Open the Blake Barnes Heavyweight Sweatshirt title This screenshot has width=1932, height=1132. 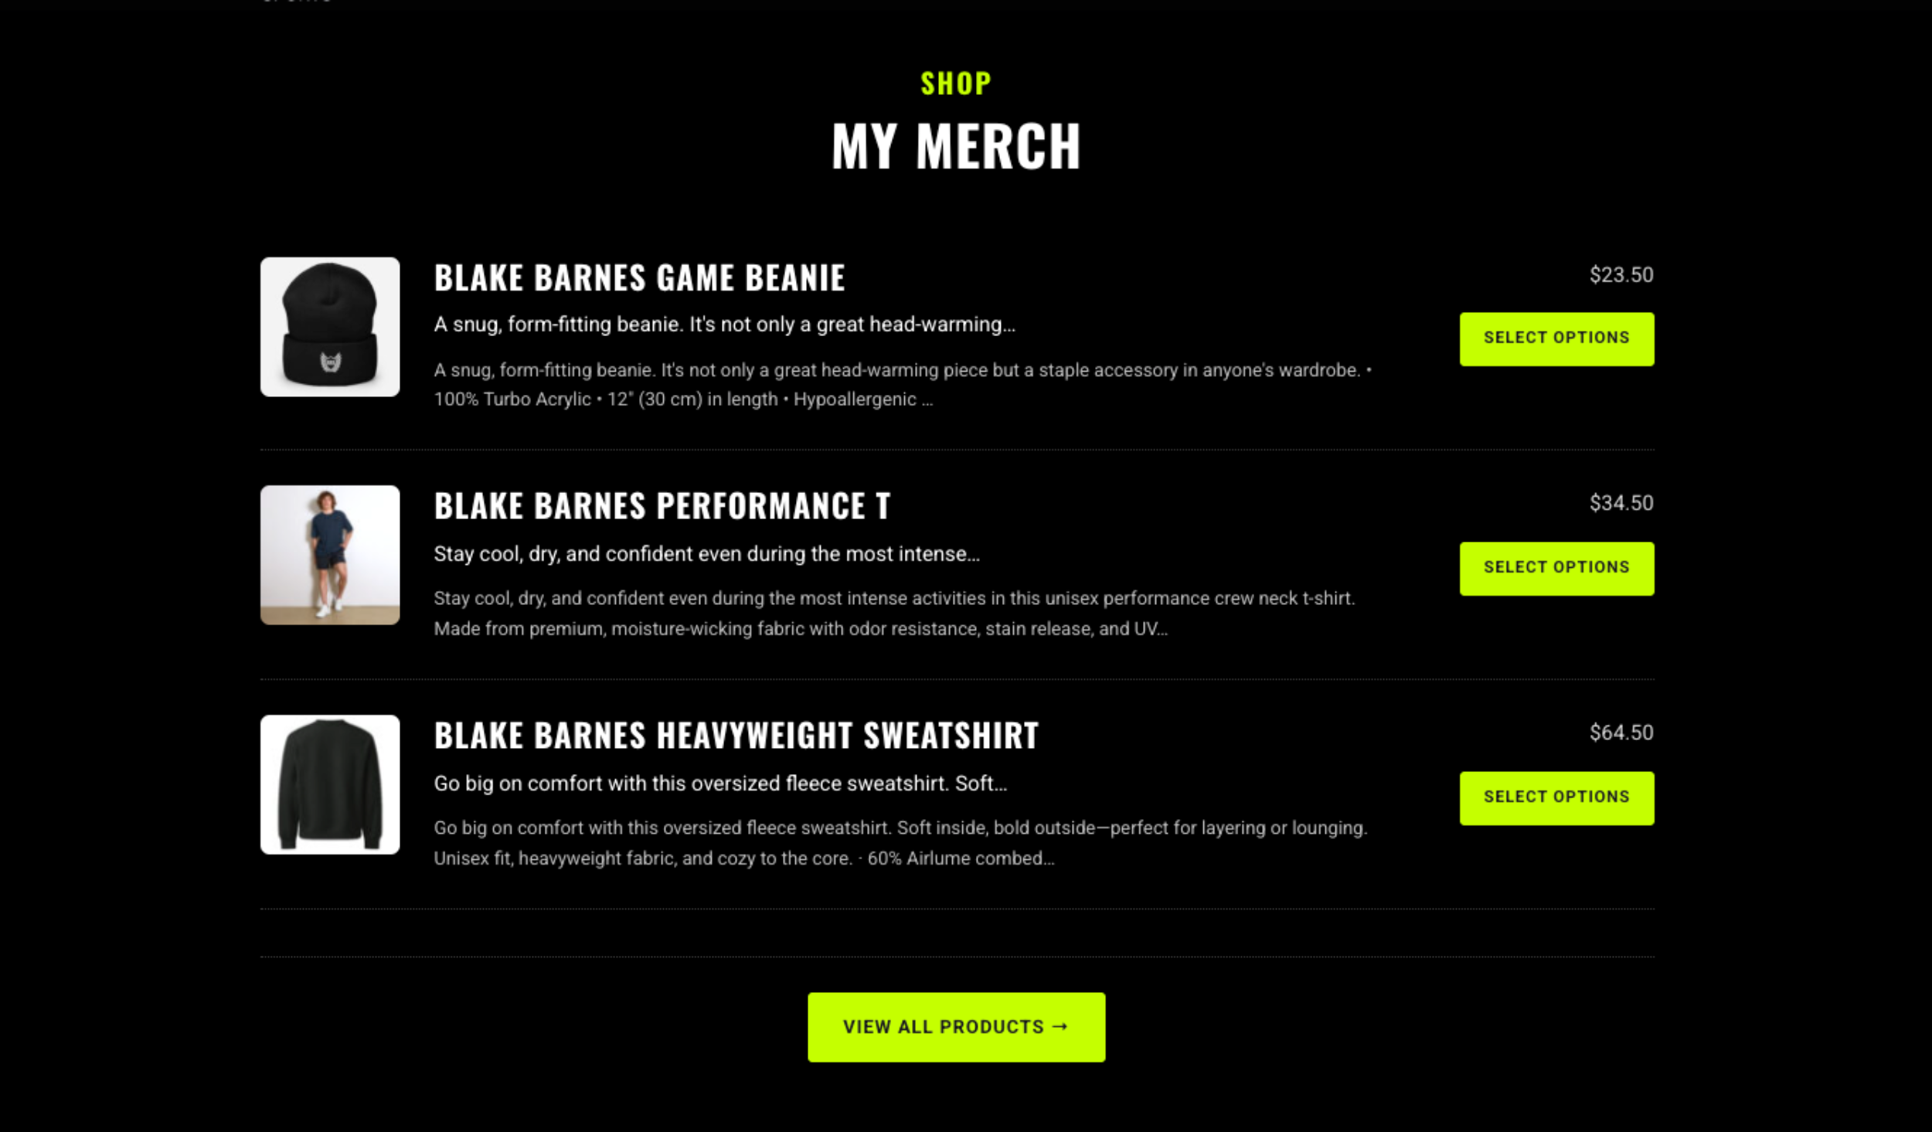pos(736,735)
